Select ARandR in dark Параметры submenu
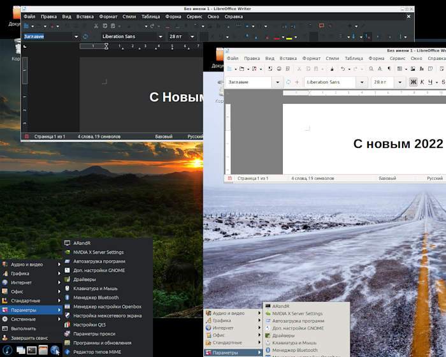446x357 pixels. click(x=108, y=243)
